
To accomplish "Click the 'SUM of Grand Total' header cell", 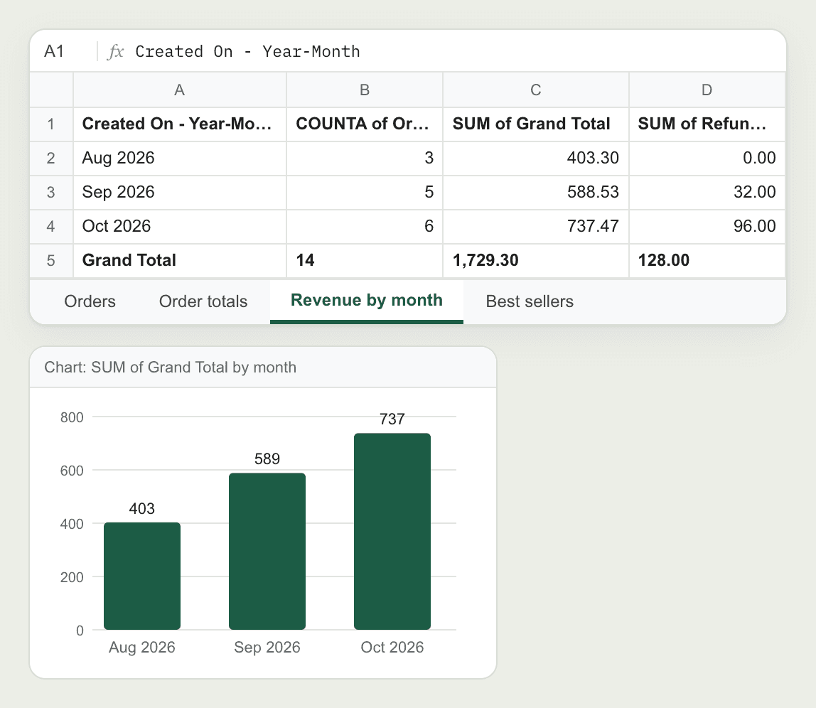I will pyautogui.click(x=535, y=124).
